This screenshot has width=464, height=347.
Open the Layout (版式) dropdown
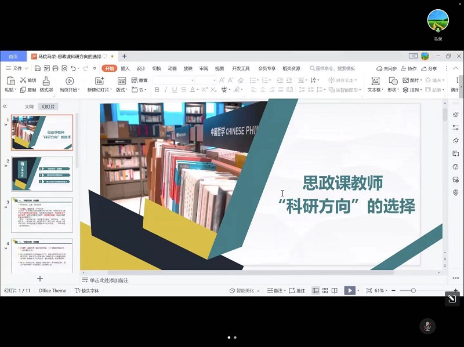pyautogui.click(x=122, y=90)
